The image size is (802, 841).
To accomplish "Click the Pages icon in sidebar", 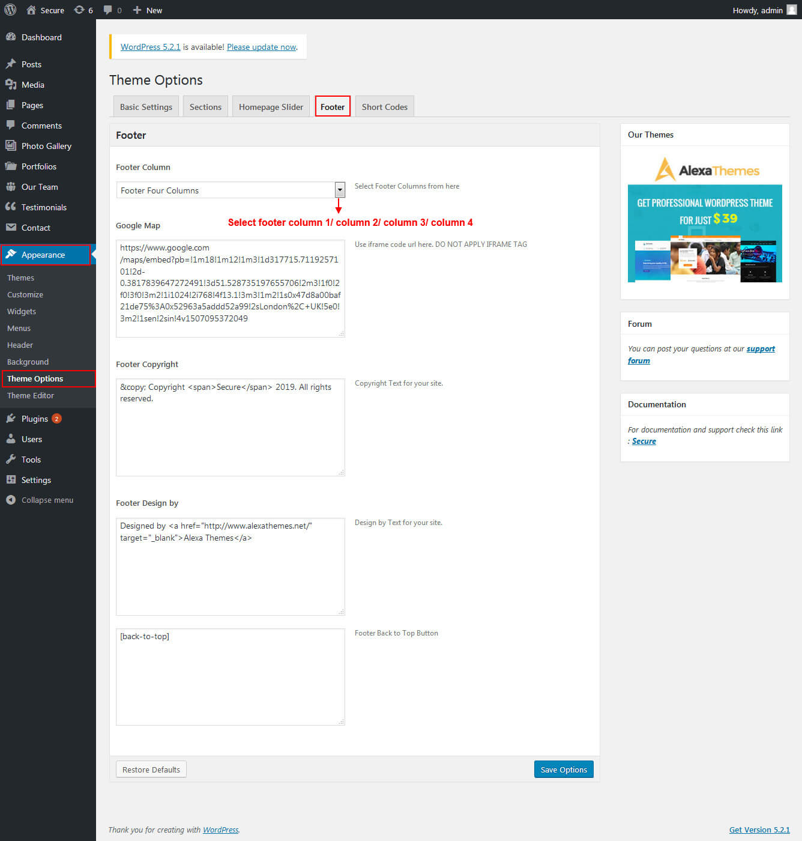I will coord(11,105).
